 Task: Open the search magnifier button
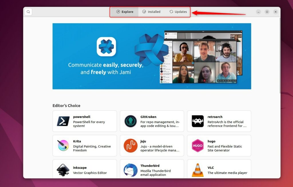point(28,12)
